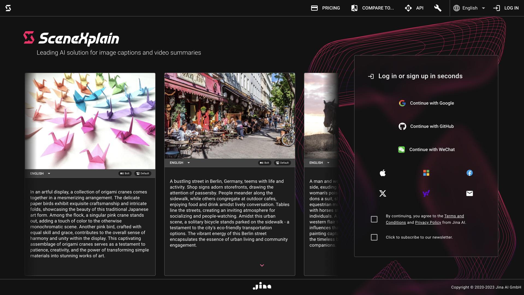Click Continue with Google button
The width and height of the screenshot is (524, 295).
pyautogui.click(x=426, y=103)
